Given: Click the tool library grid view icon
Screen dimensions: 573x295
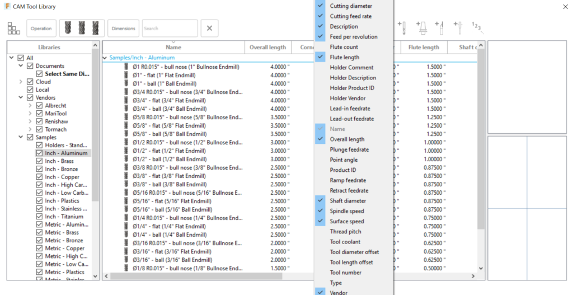Looking at the screenshot, I should tap(14, 28).
